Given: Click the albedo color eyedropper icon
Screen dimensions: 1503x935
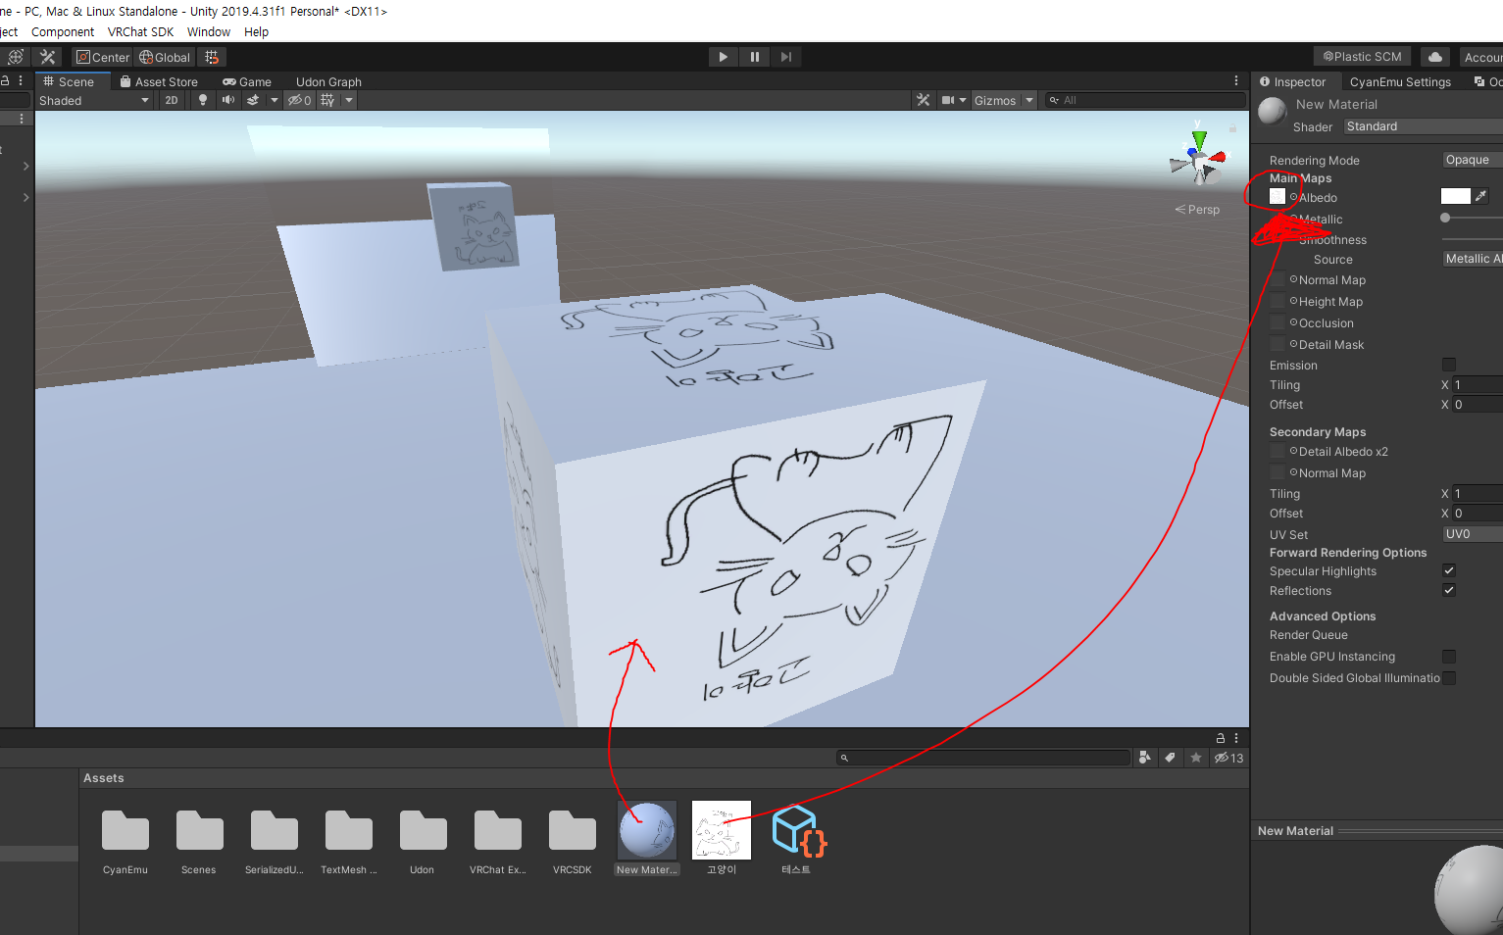Looking at the screenshot, I should click(1480, 196).
